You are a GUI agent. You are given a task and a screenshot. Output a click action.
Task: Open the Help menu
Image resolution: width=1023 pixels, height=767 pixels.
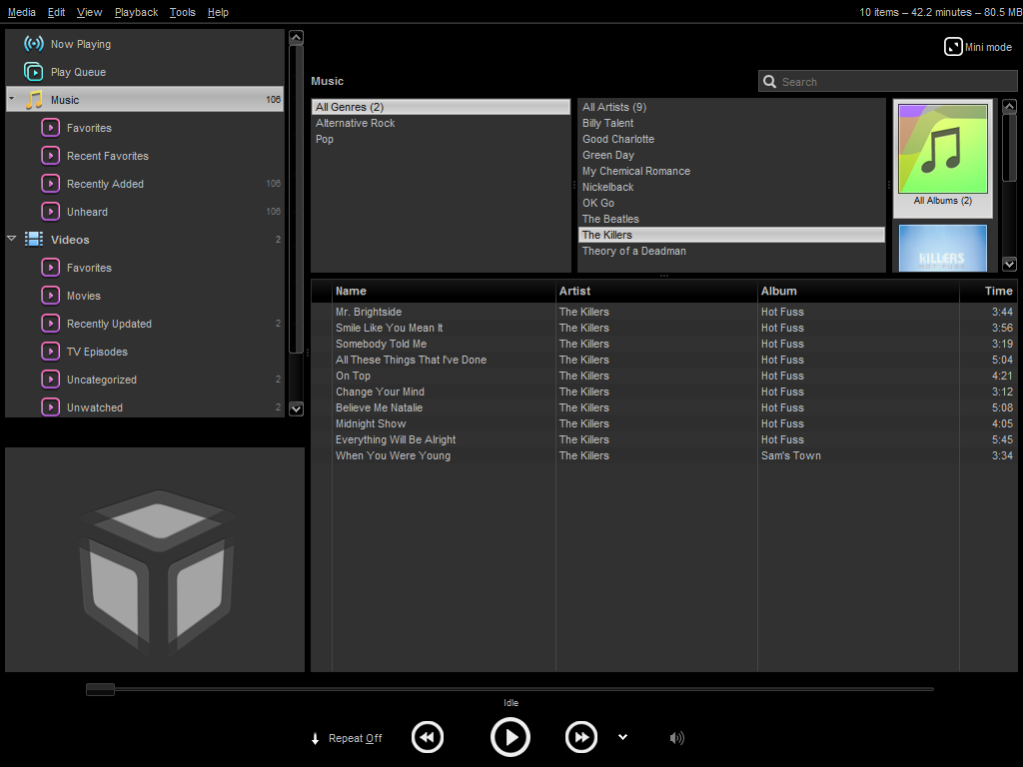(x=218, y=12)
